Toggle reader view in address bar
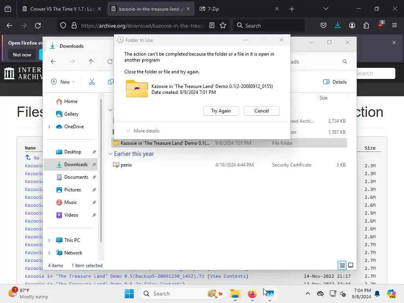This screenshot has height=303, width=404. coord(212,26)
